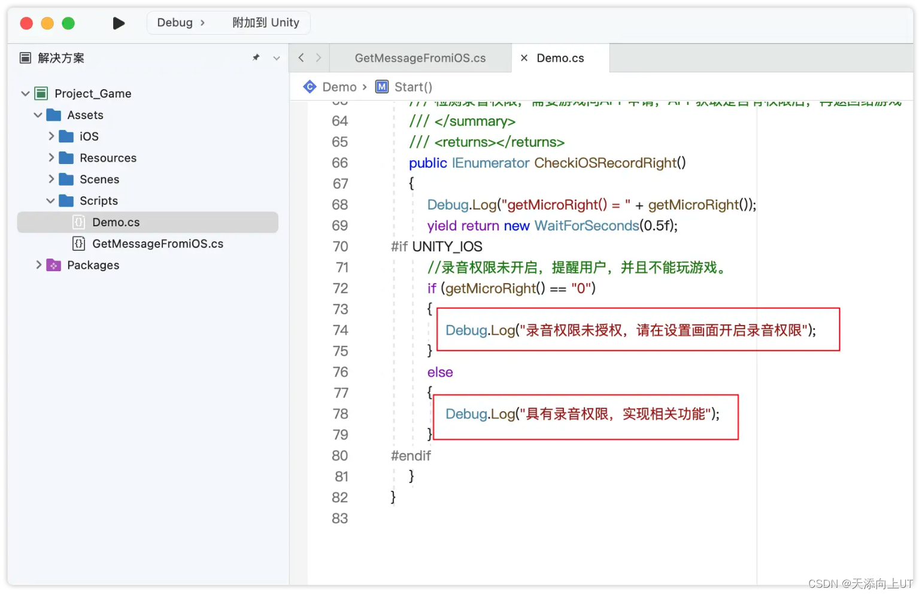
Task: Select the '附加到 Unity' target
Action: click(x=266, y=23)
